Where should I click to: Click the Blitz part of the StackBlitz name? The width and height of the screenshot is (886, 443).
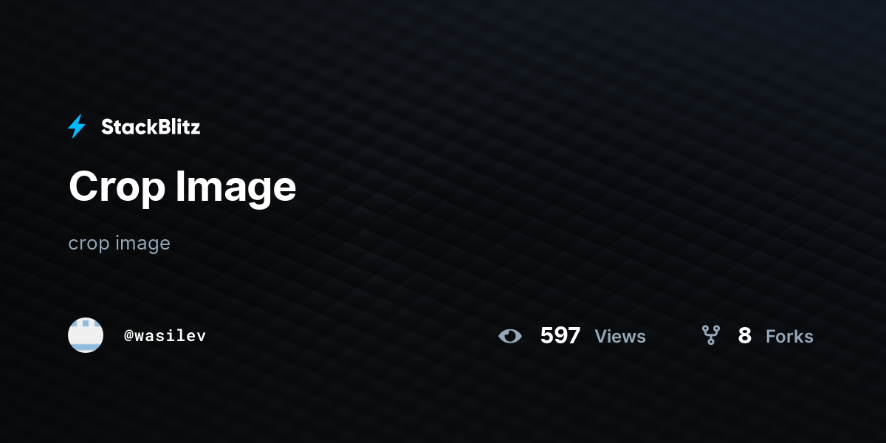pos(177,127)
